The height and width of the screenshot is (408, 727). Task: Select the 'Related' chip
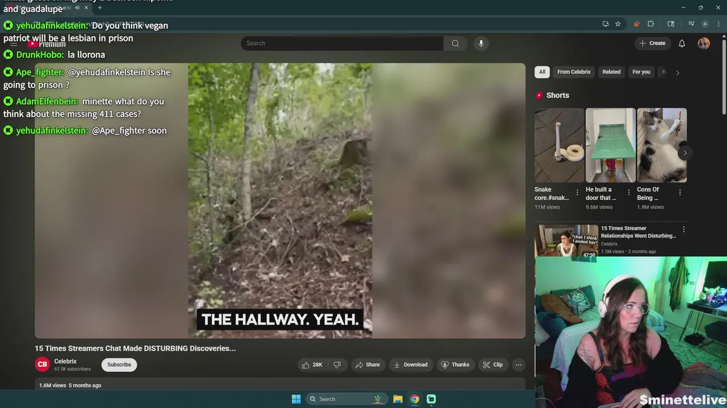point(611,72)
